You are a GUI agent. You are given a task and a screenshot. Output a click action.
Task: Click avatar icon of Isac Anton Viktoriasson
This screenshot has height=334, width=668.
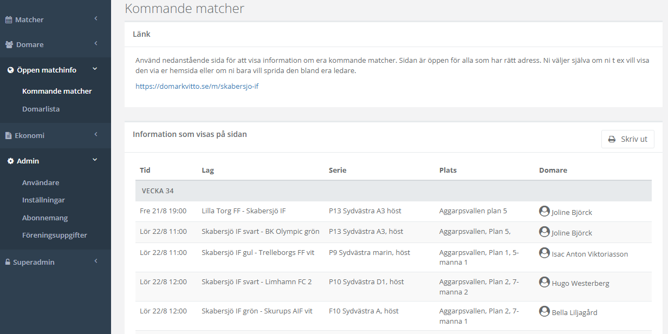(x=544, y=253)
